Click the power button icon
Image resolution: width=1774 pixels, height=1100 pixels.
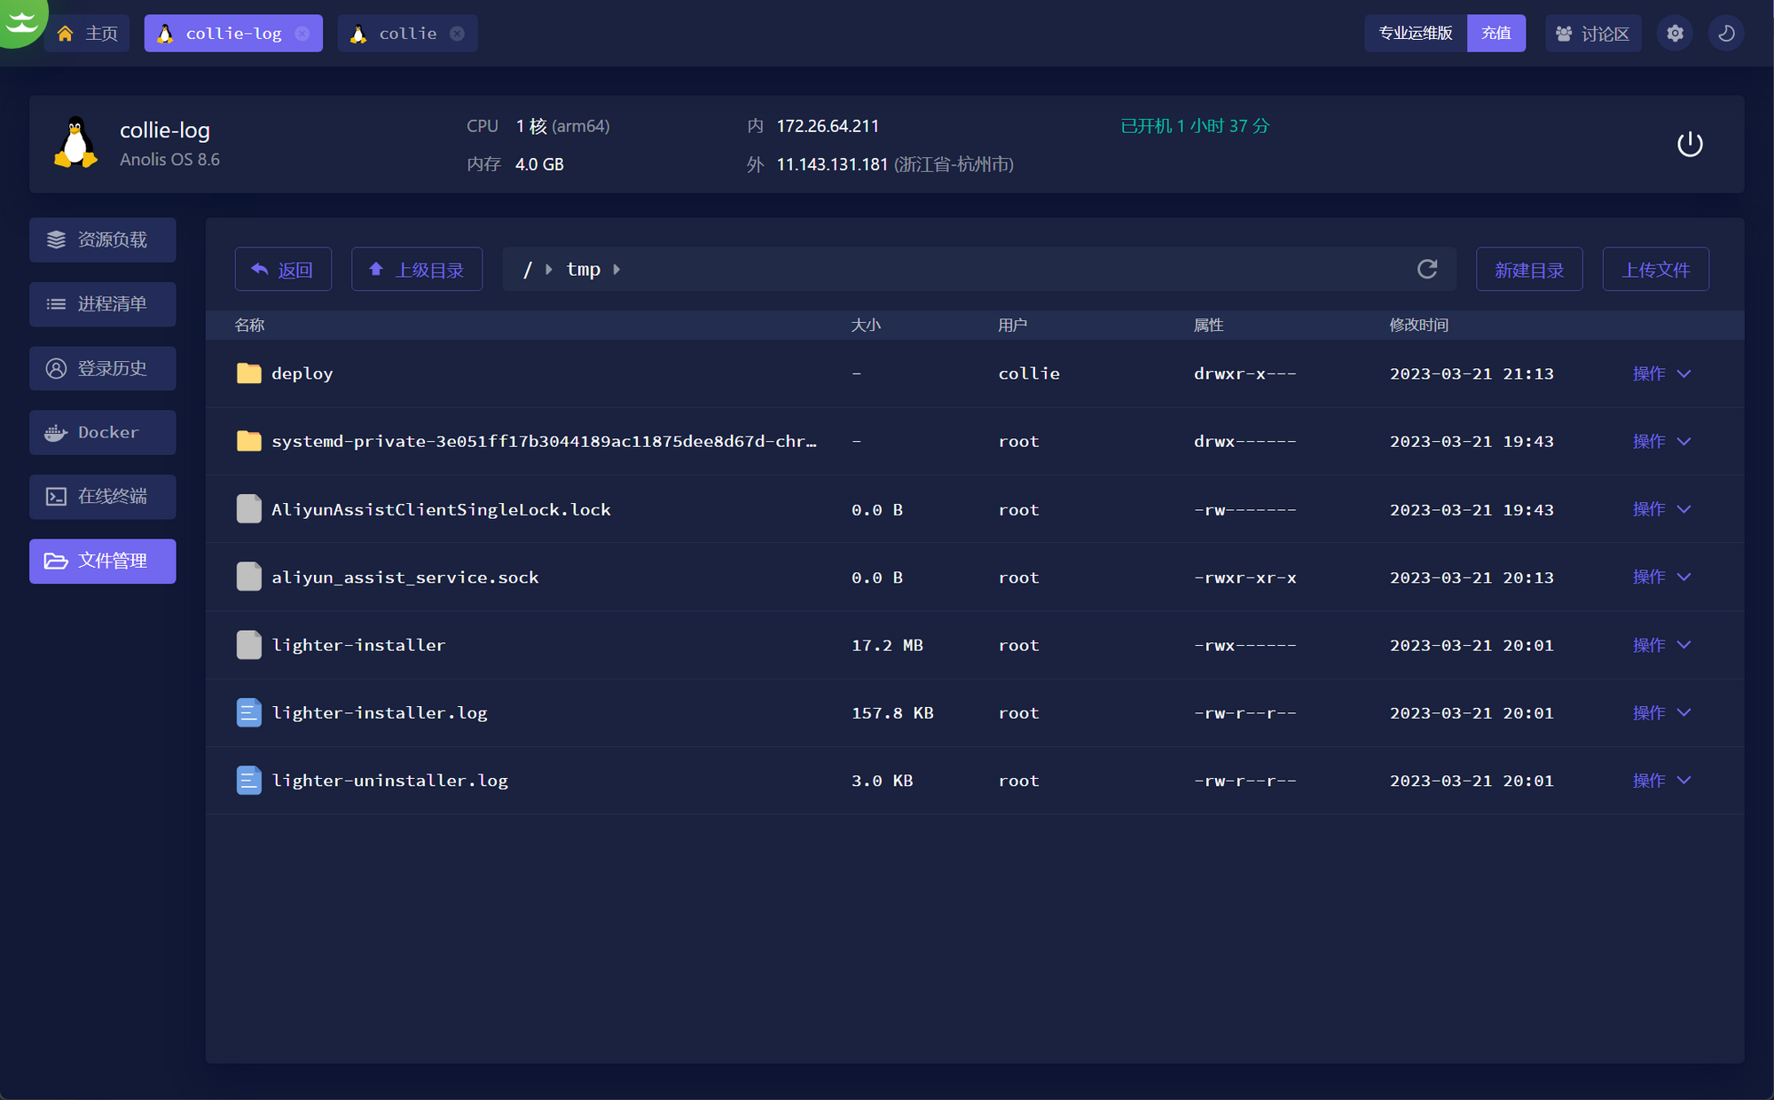[x=1689, y=144]
